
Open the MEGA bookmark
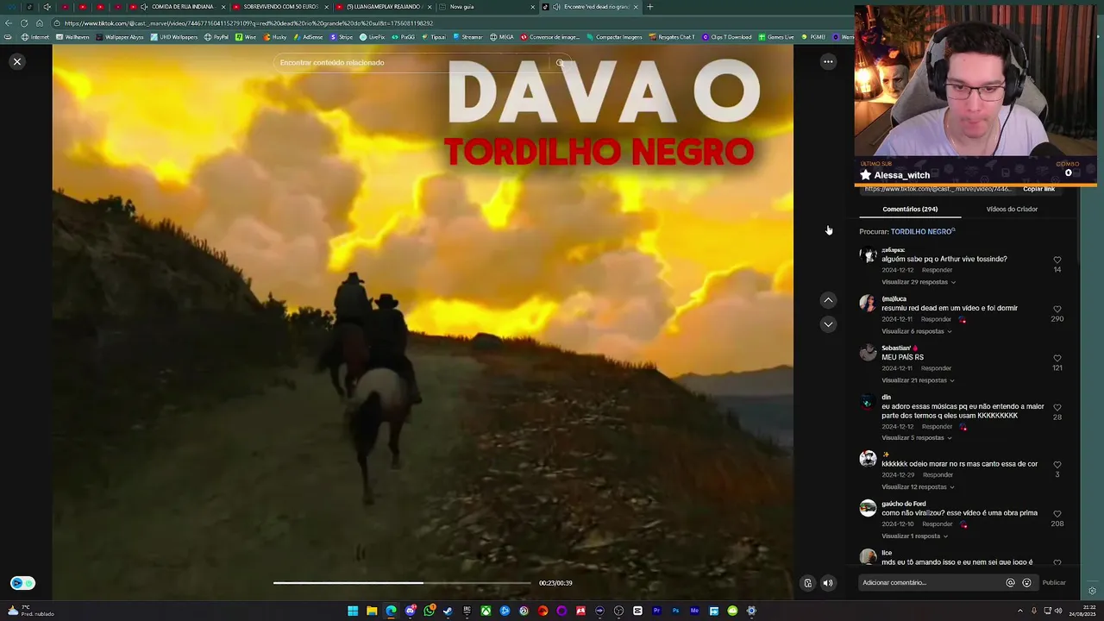point(501,37)
